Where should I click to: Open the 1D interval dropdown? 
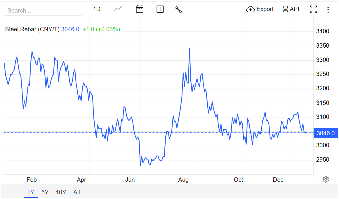pyautogui.click(x=97, y=9)
